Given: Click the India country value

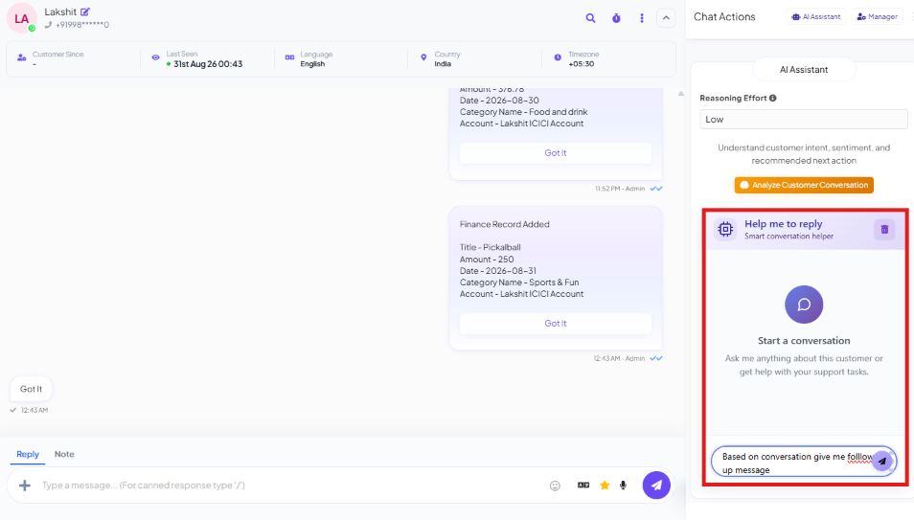Looking at the screenshot, I should point(443,64).
